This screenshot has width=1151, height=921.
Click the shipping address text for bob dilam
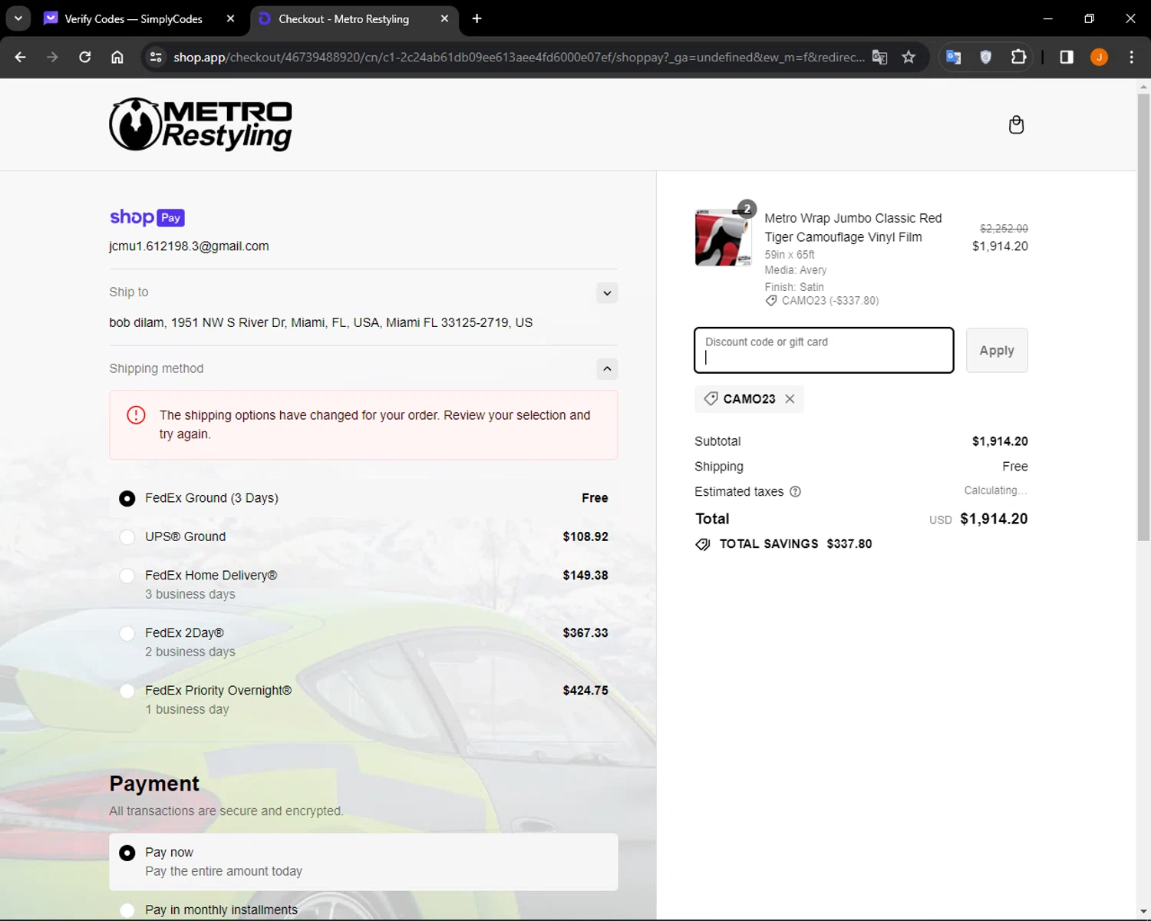[321, 322]
